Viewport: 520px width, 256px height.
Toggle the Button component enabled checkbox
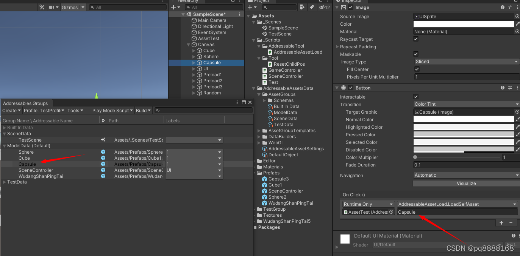coord(351,88)
